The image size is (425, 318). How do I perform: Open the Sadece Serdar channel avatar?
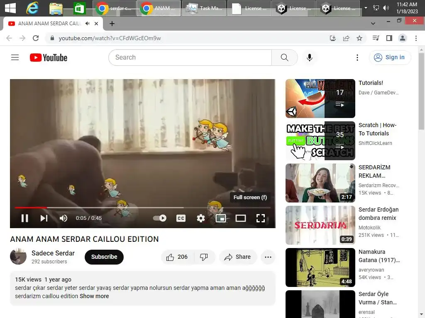[x=18, y=256]
